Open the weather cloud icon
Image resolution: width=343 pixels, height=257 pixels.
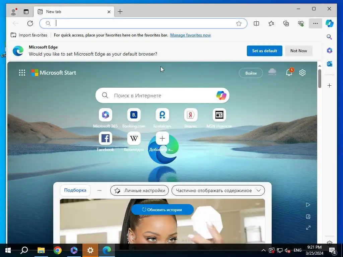tap(272, 72)
